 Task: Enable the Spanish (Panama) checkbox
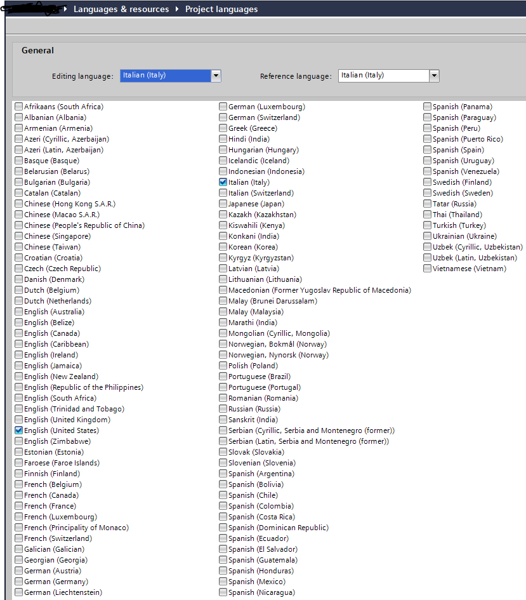click(x=428, y=107)
